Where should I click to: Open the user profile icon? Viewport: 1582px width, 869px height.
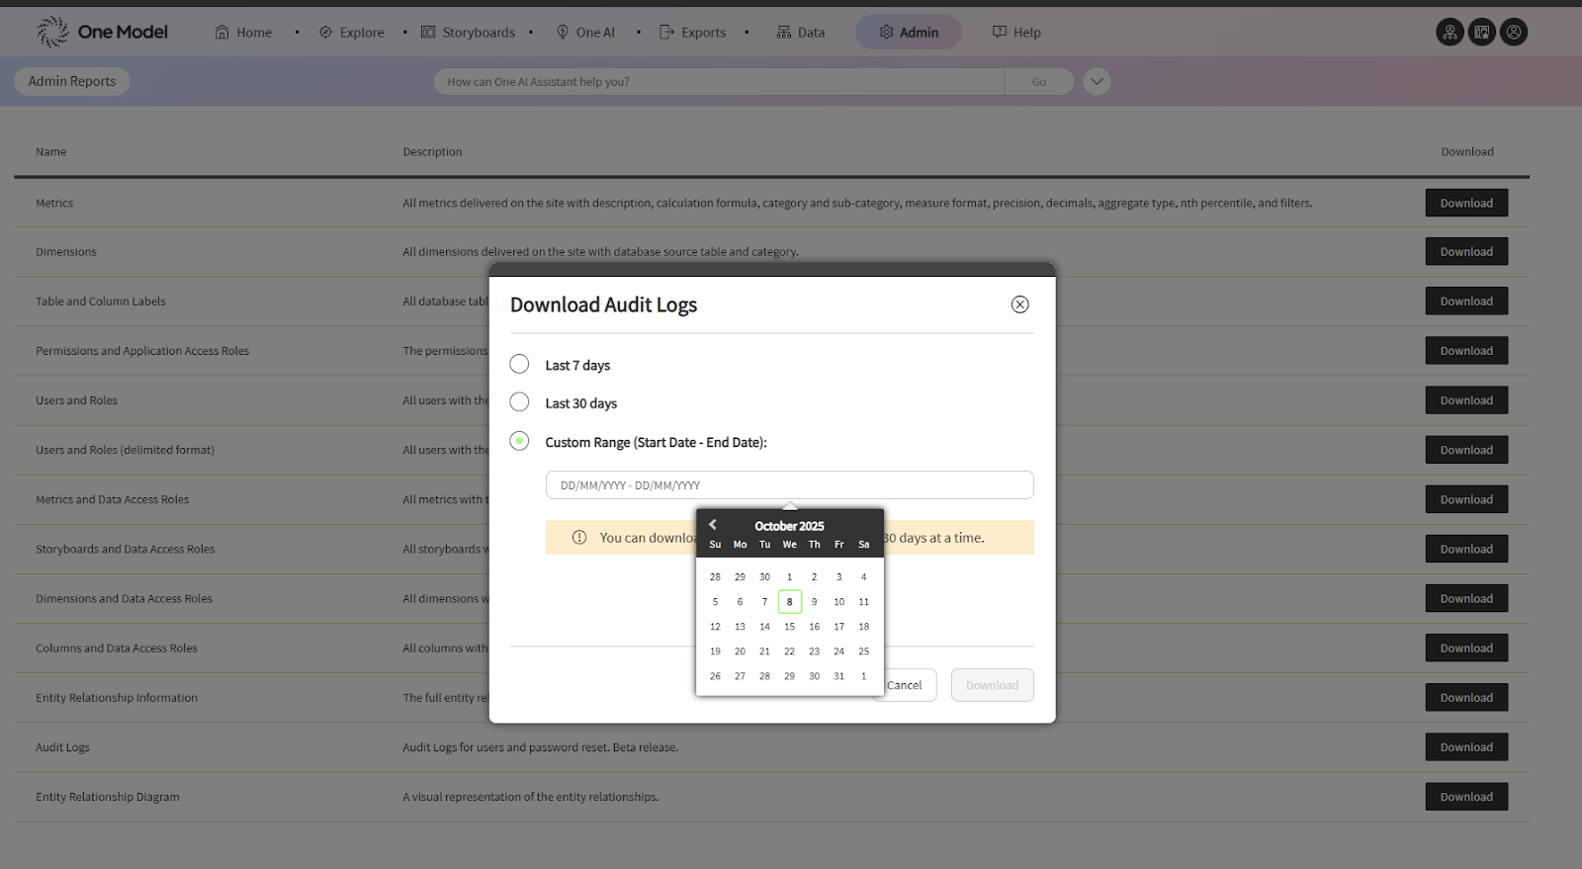pyautogui.click(x=1513, y=33)
